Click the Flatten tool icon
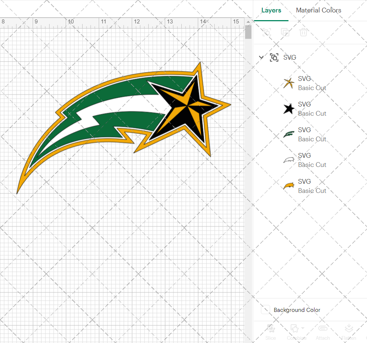Screen dimensions: 367x343 pos(349,328)
